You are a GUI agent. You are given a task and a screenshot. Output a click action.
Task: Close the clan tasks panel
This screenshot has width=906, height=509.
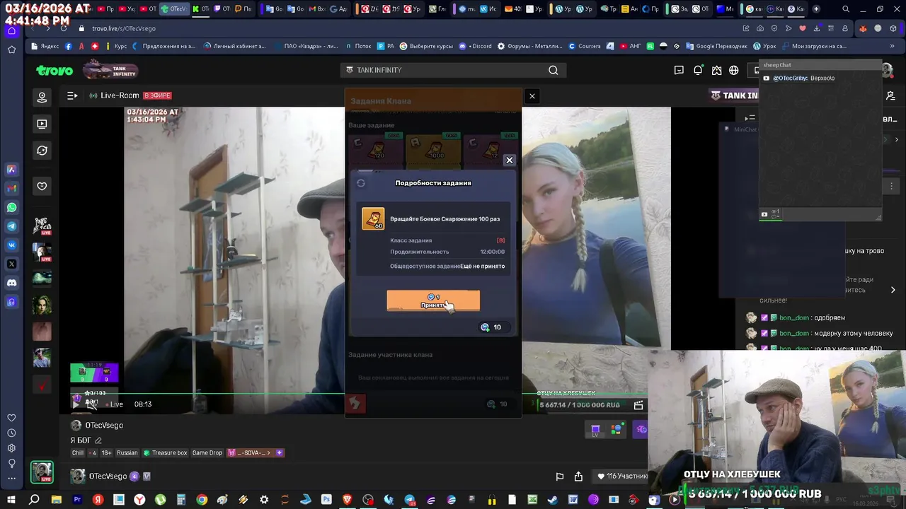(x=532, y=96)
